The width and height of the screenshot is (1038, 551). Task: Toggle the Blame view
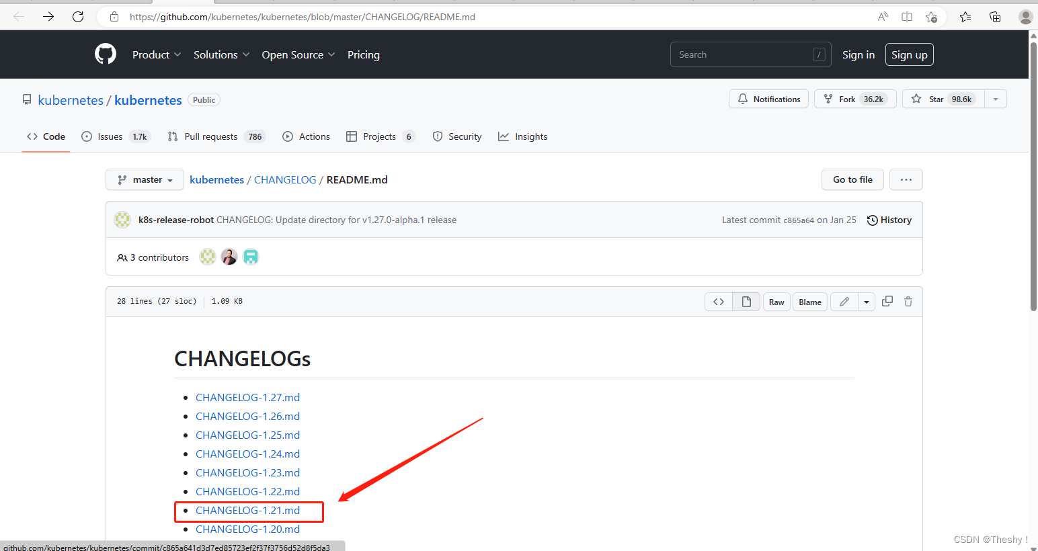(809, 302)
